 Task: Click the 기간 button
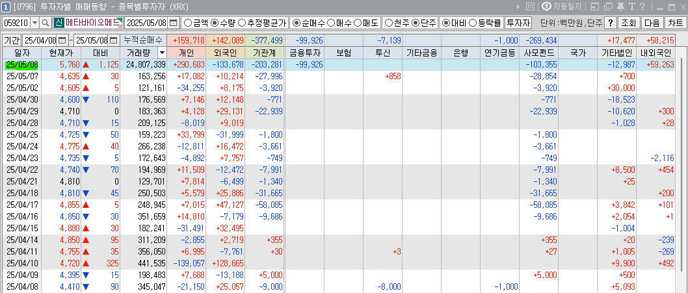point(12,40)
